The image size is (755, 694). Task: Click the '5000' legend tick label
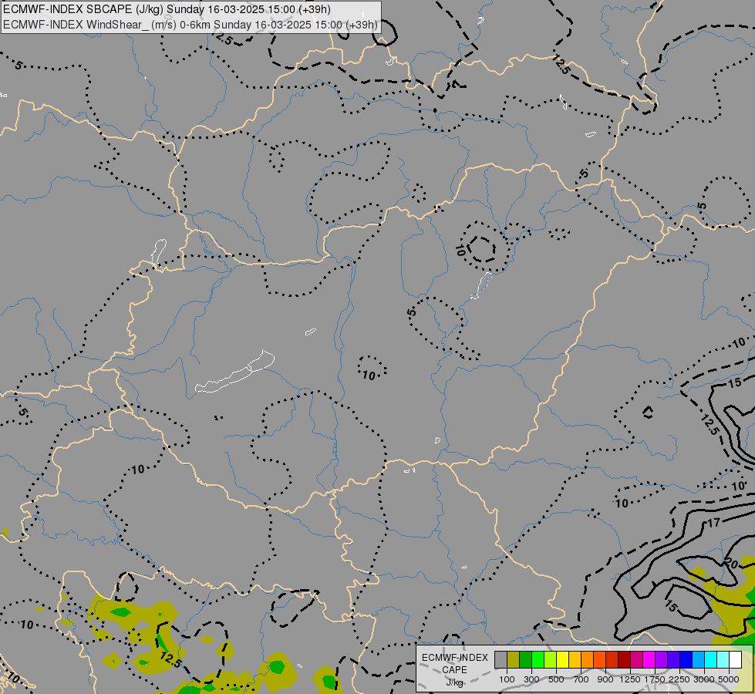[x=729, y=679]
